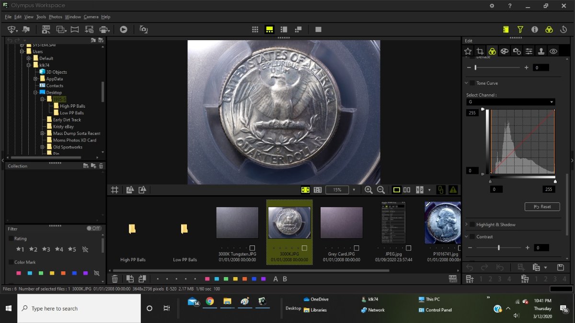Open the filter funnel panel icon
This screenshot has width=575, height=323.
point(520,29)
